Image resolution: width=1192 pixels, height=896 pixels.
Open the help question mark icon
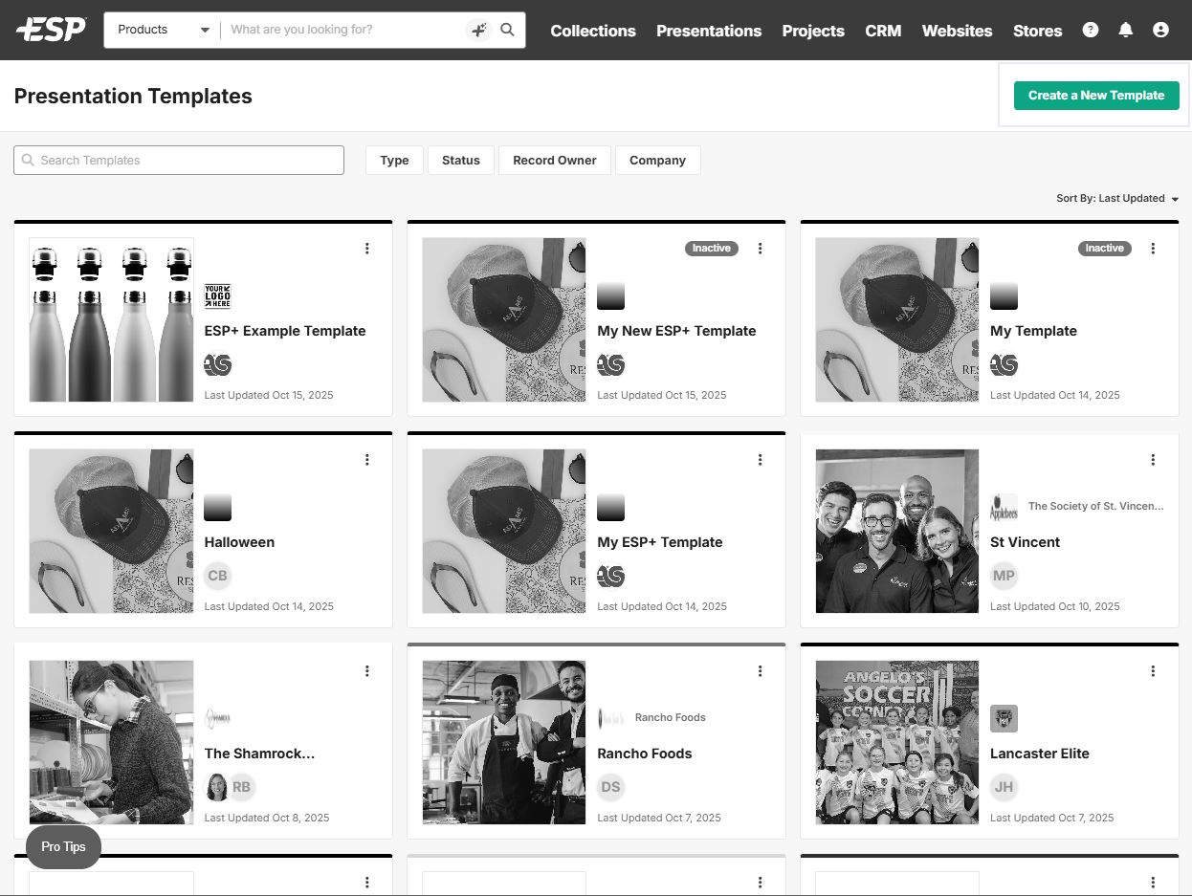click(x=1091, y=30)
